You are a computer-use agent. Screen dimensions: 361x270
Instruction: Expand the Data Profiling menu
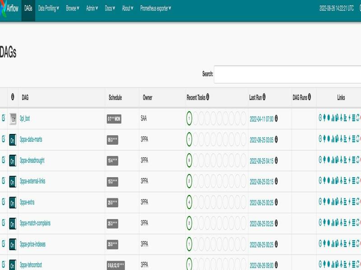[49, 8]
